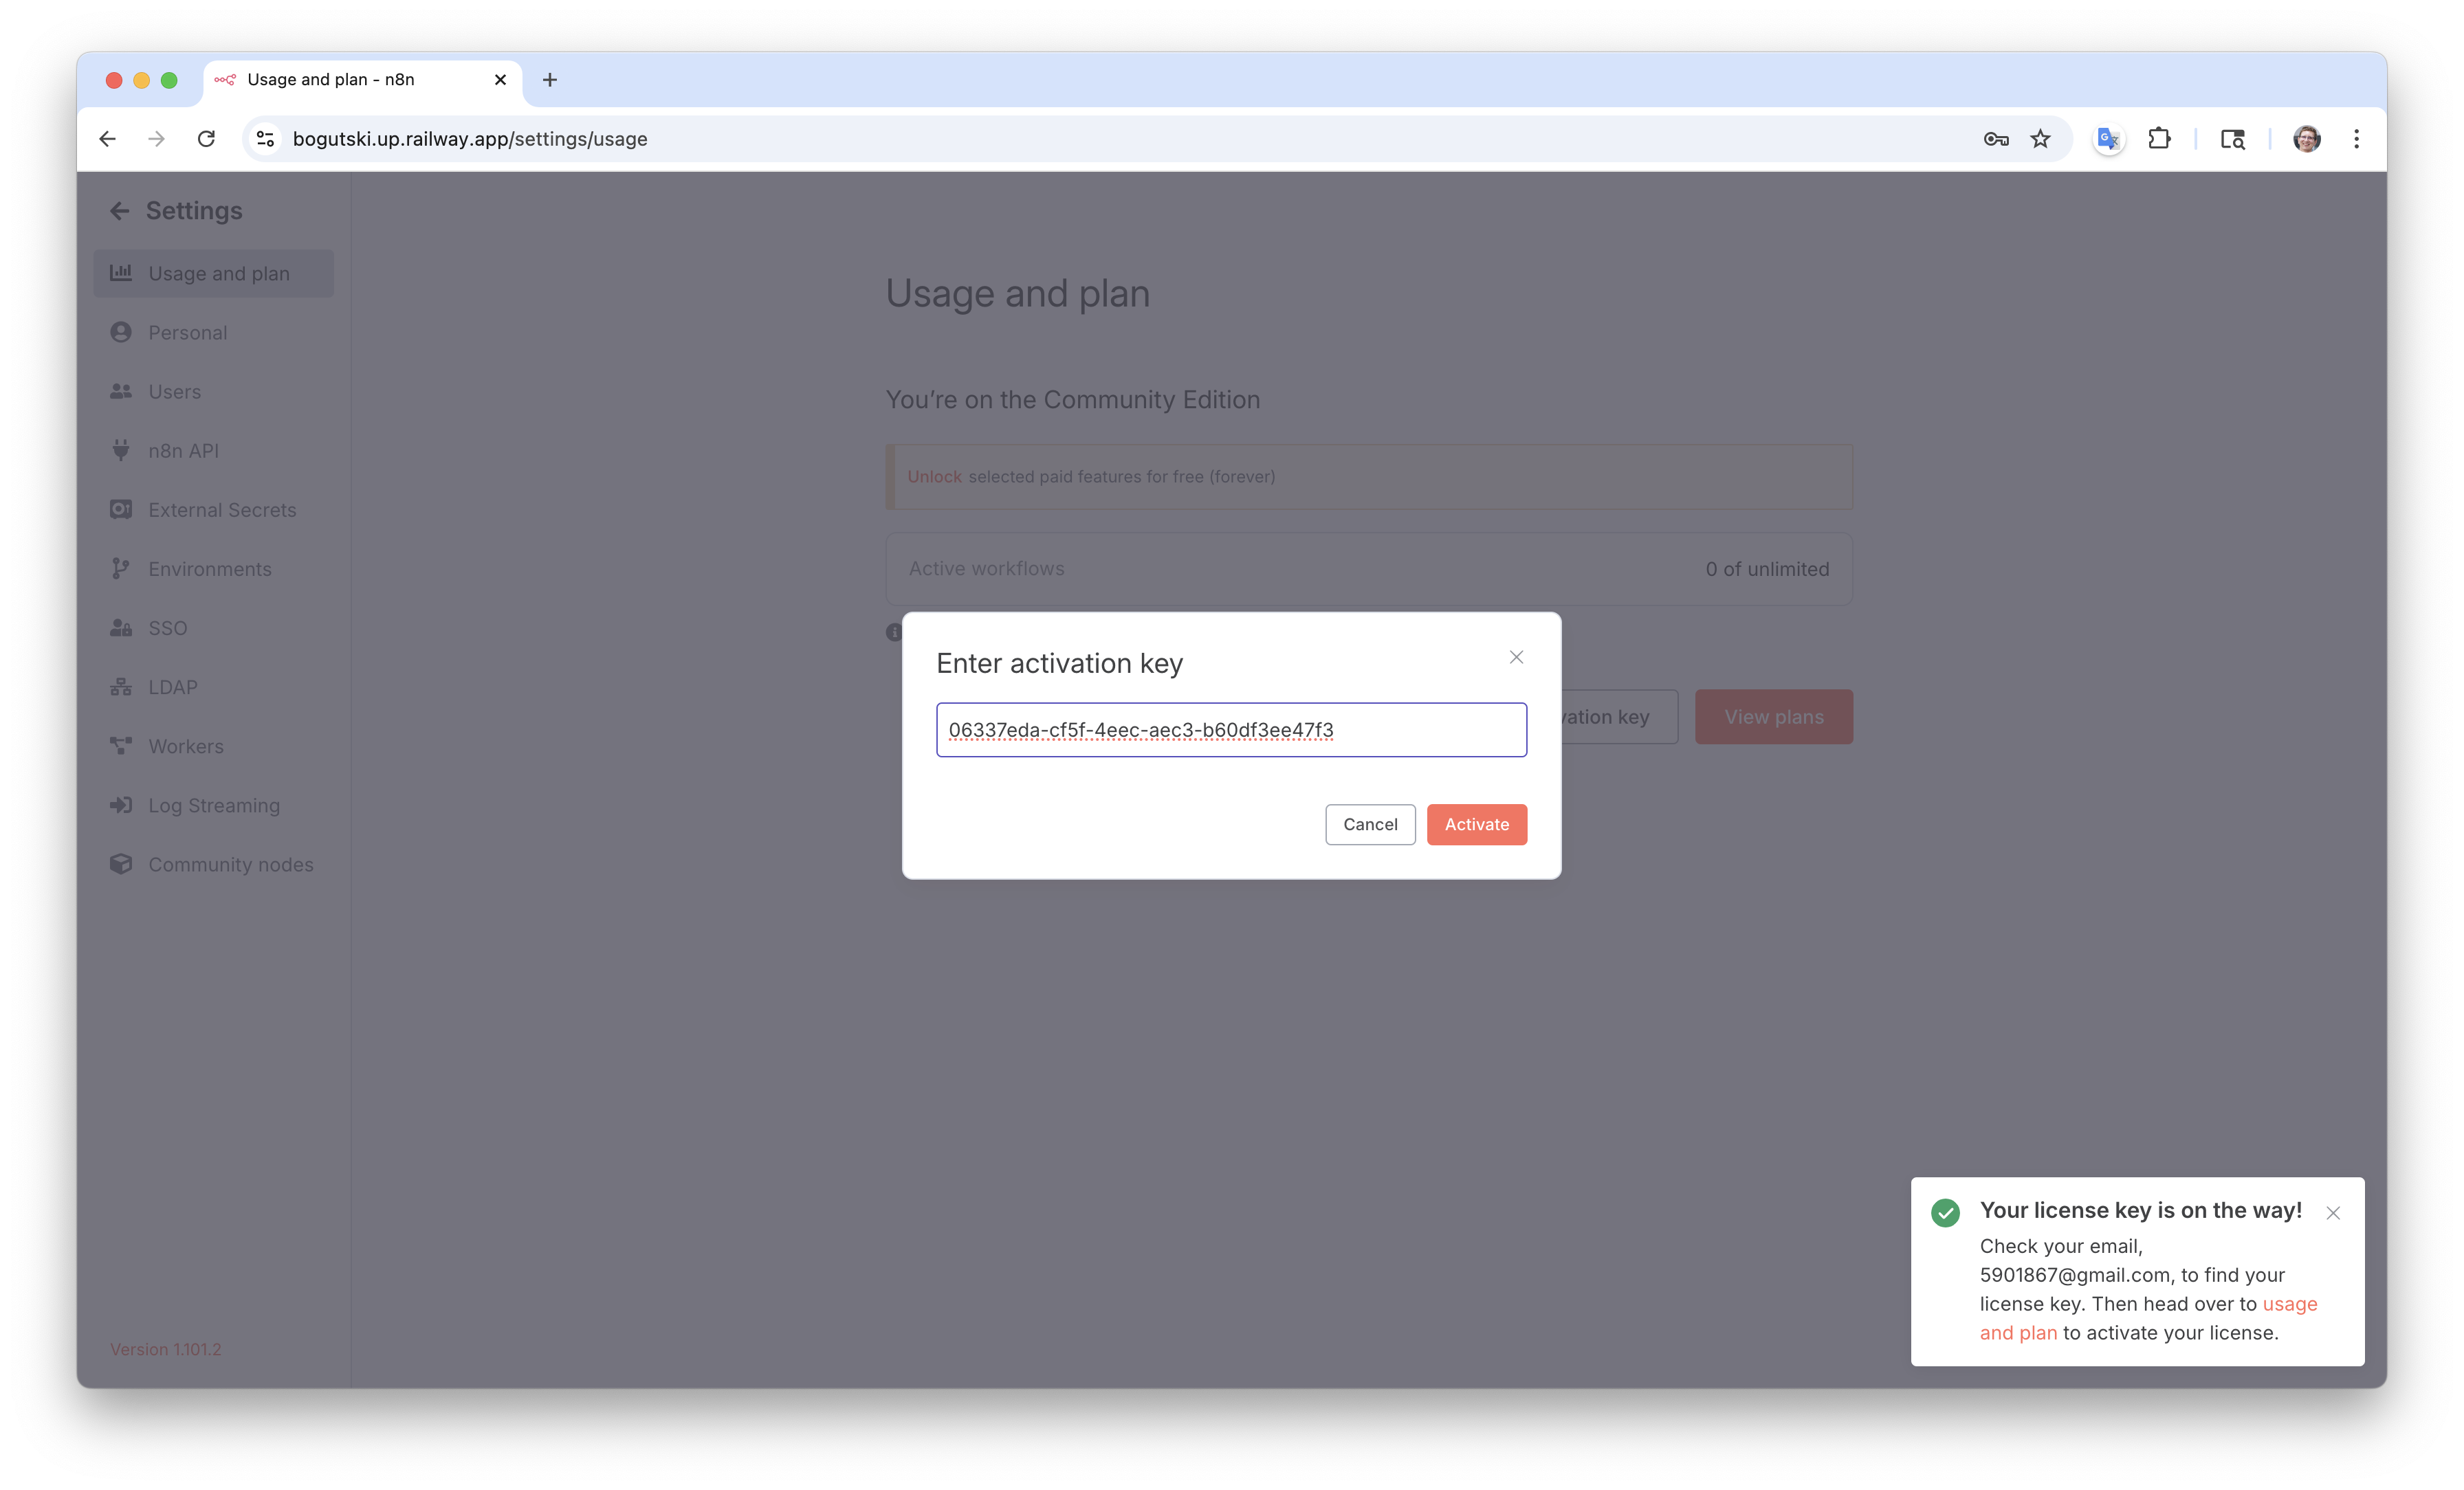Open the password manager key icon
Screen dimensions: 2464x1490
1995,139
